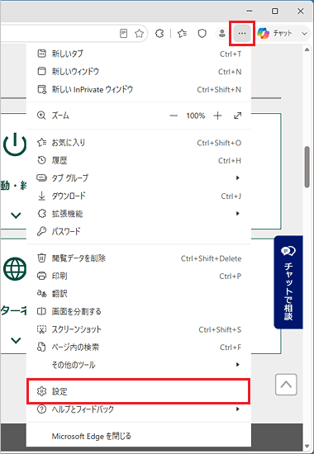314x454 pixels.
Task: Zoom in with the plus button
Action: [x=217, y=116]
